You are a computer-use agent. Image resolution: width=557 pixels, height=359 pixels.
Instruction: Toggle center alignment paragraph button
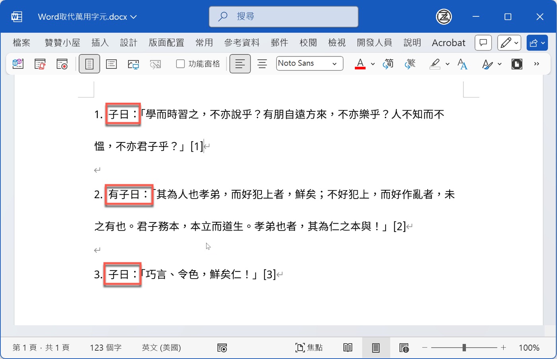tap(262, 64)
